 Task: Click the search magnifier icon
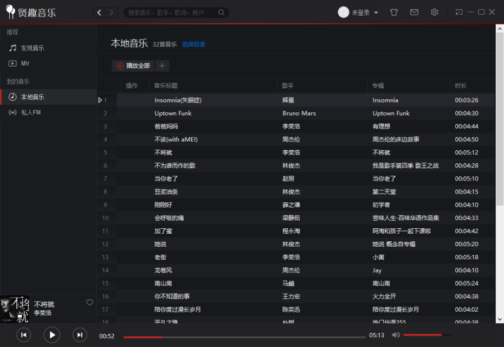coord(221,12)
